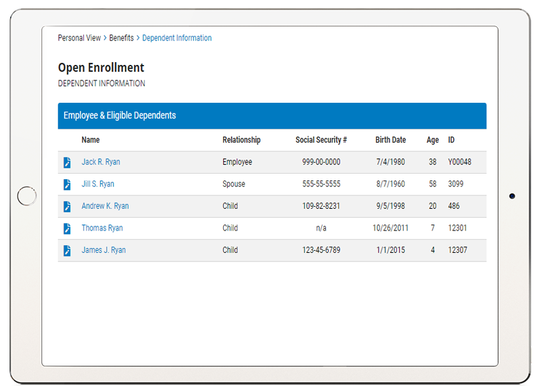541x386 pixels.
Task: Click the Name column header
Action: click(91, 140)
